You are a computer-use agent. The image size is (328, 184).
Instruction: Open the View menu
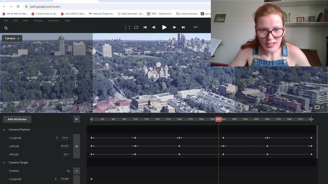pos(26,20)
